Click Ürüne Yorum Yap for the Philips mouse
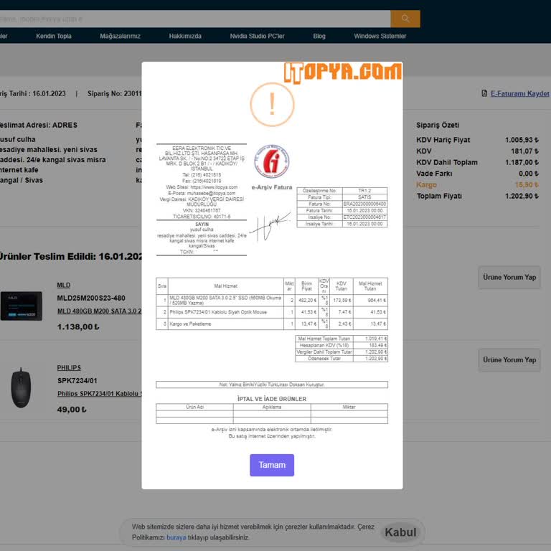The image size is (551, 551). pos(509,360)
